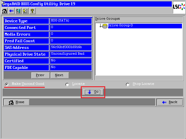The width and height of the screenshot is (186, 139).
Task: Click the SAS Address value field
Action: click(x=71, y=47)
